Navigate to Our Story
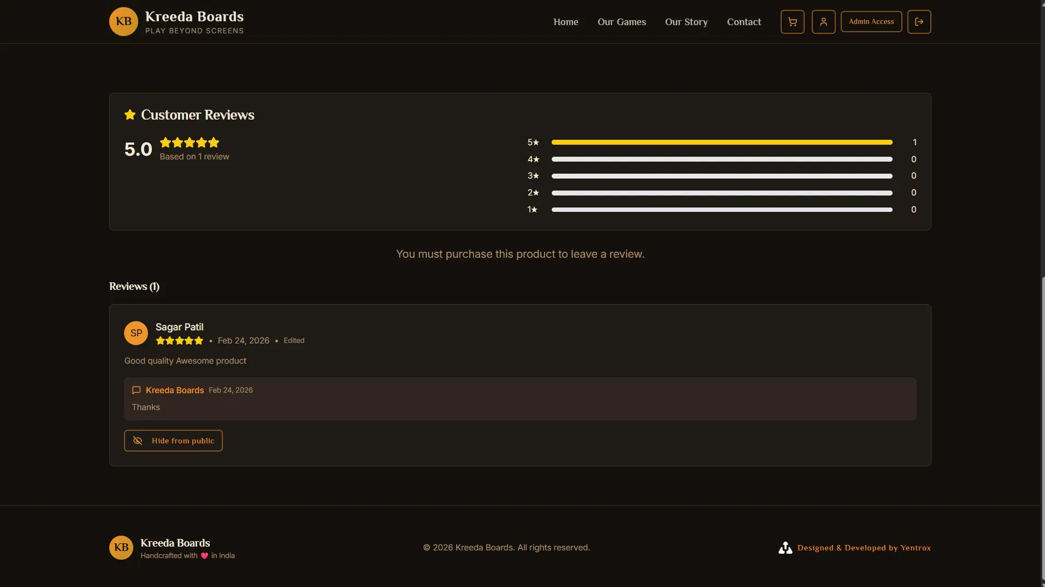This screenshot has width=1045, height=587. coord(686,22)
